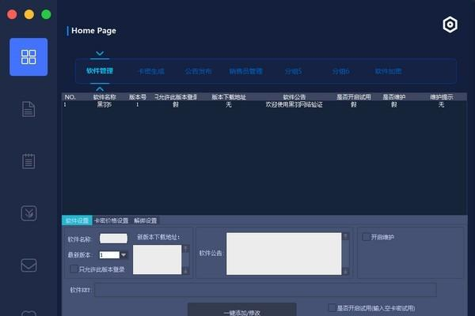The image size is (475, 316).
Task: Switch to the 公告发布 tab
Action: [x=198, y=71]
